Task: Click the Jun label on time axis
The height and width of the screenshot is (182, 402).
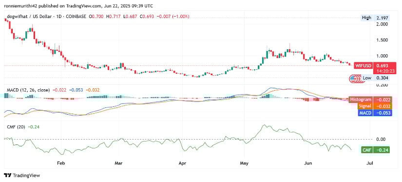Action: (308, 163)
